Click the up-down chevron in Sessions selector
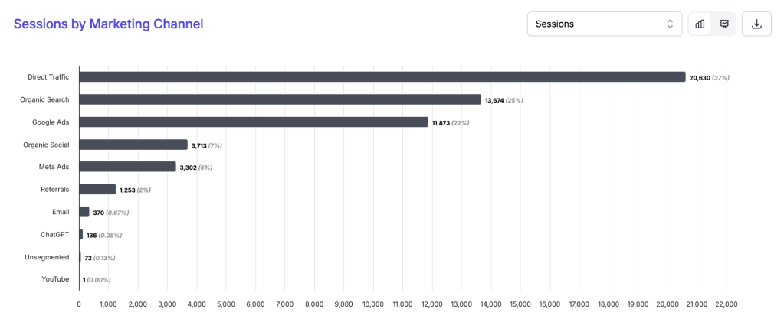Screen dimensions: 784x332 670,24
